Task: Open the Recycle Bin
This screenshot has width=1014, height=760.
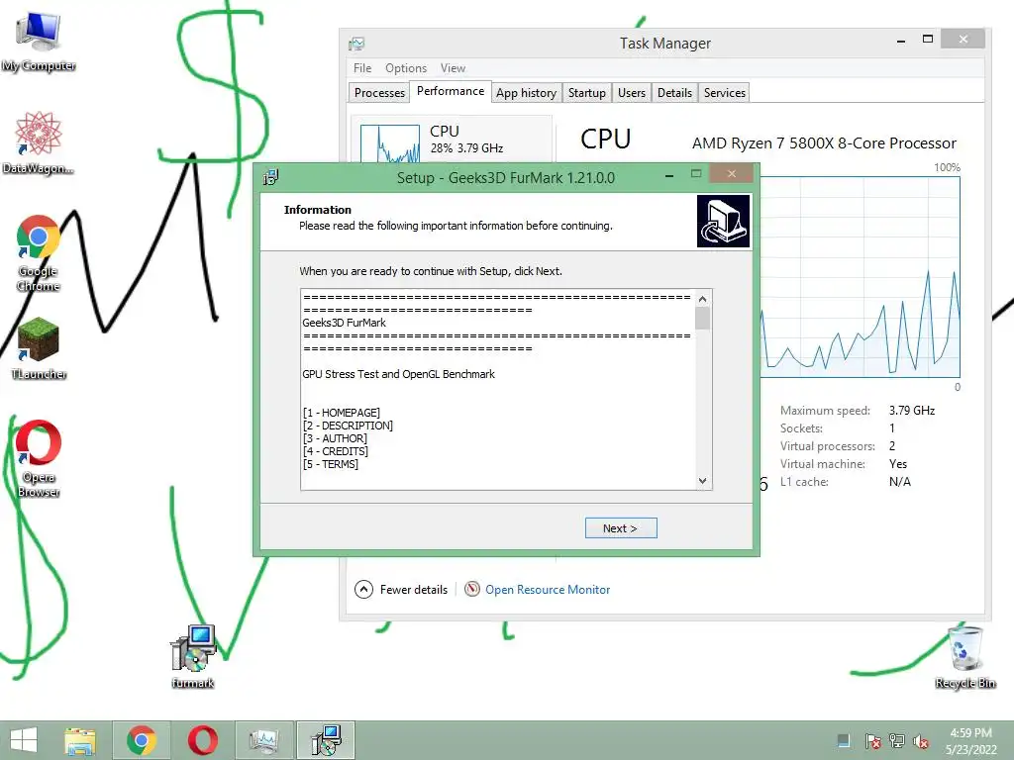Action: tap(964, 656)
